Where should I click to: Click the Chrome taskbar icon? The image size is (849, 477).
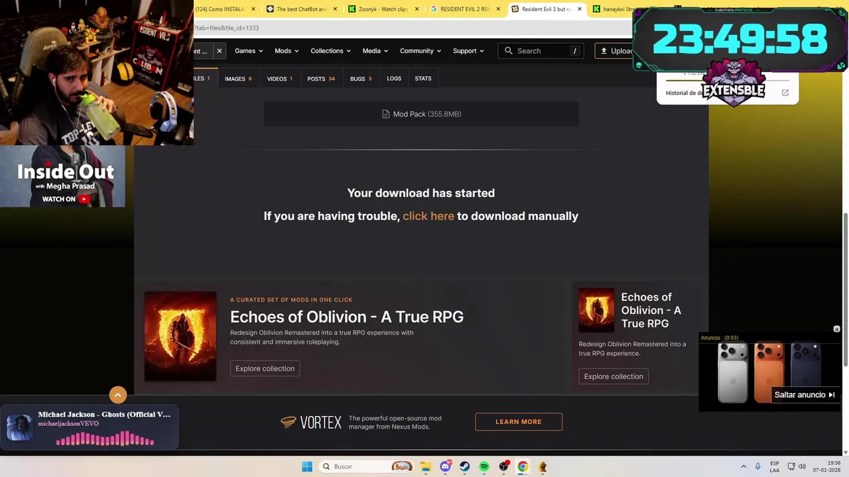pos(523,466)
